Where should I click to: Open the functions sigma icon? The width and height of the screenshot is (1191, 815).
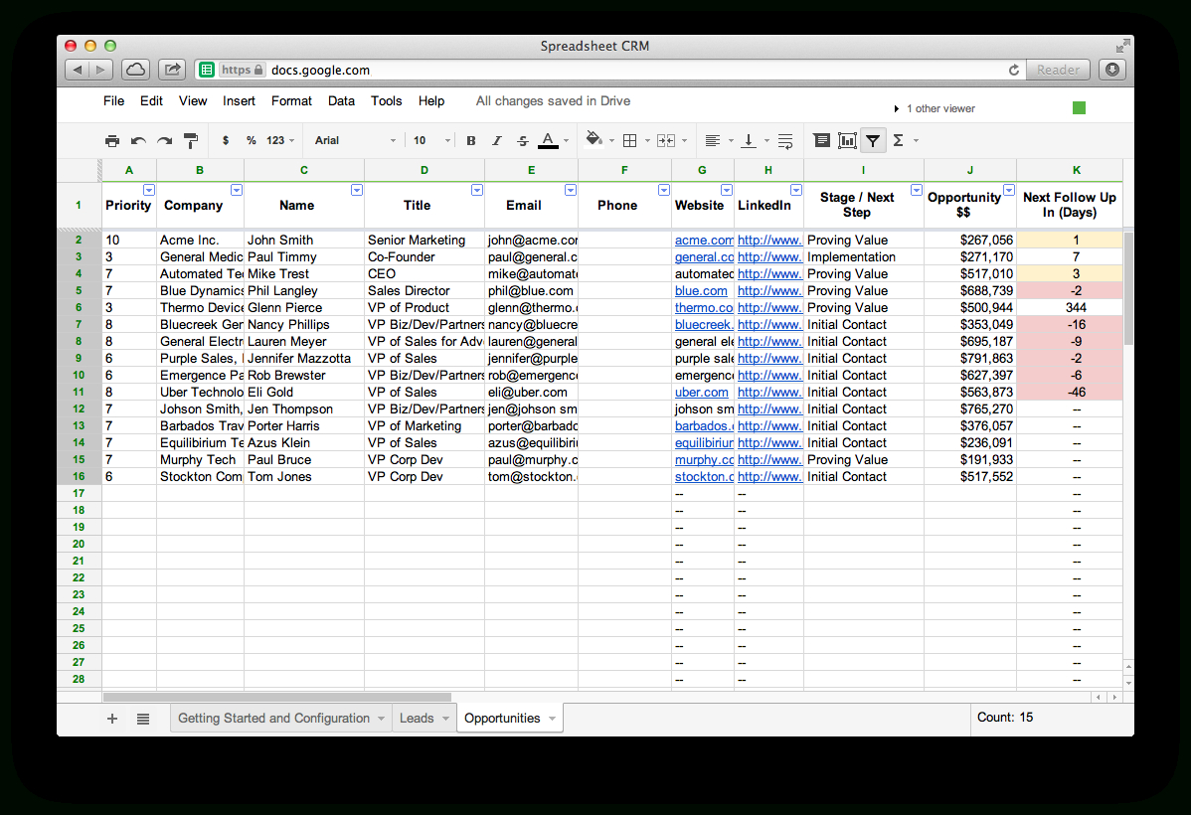tap(899, 141)
